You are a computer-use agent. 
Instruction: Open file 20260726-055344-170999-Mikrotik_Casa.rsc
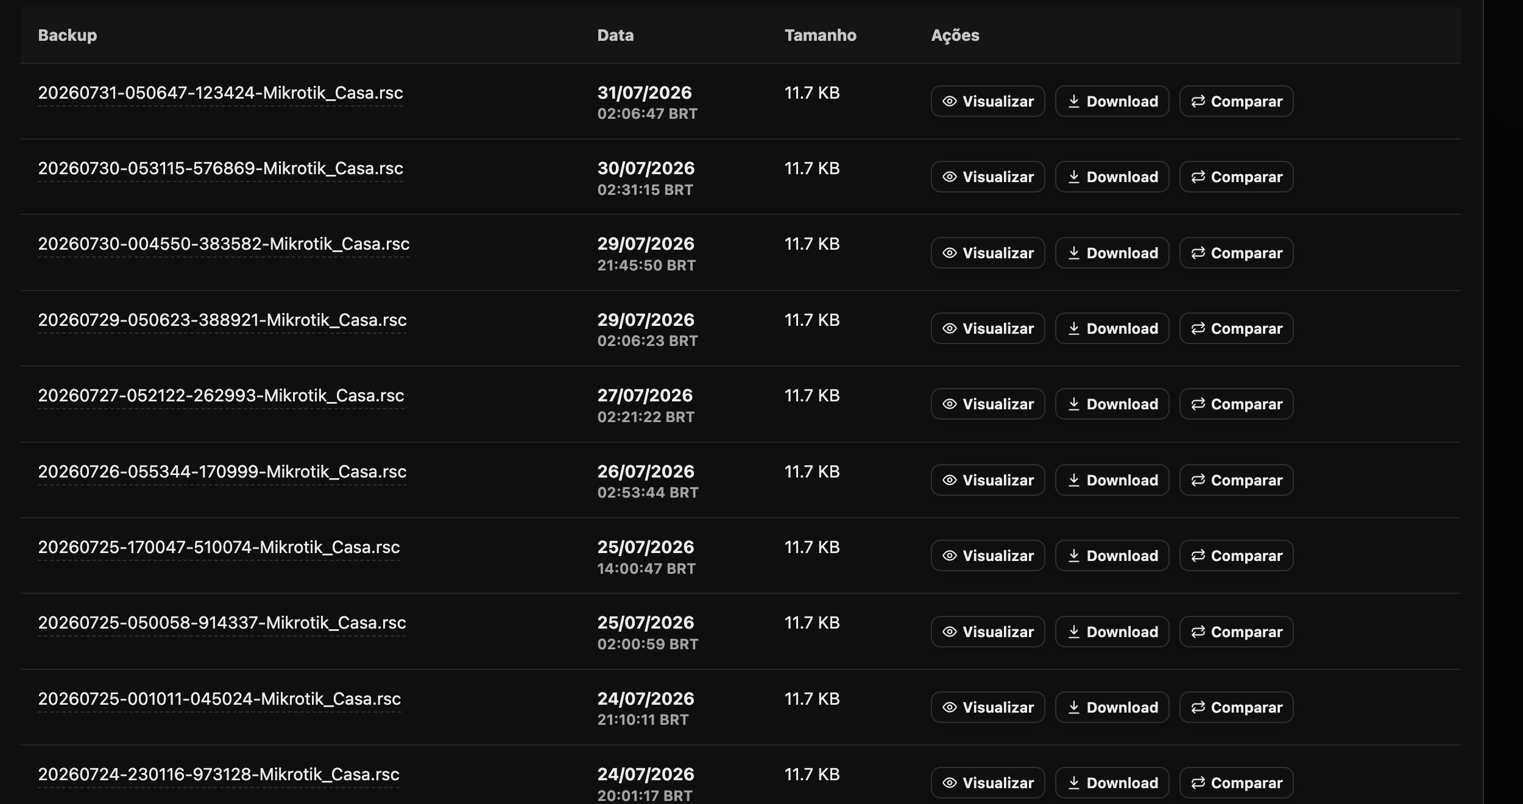pos(222,472)
